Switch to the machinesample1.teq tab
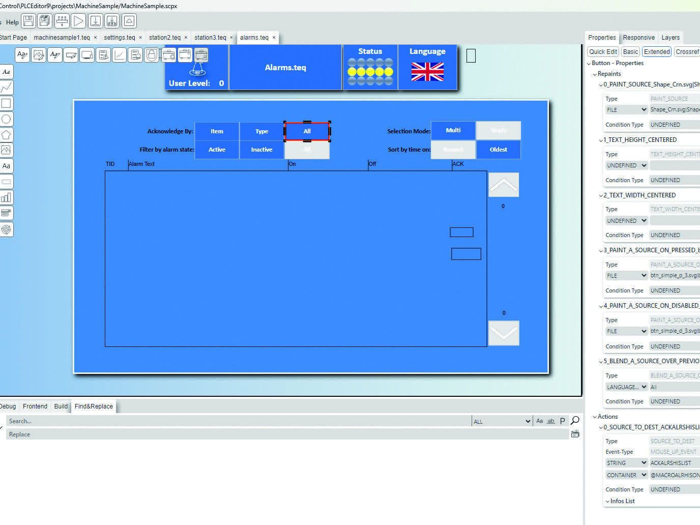Viewport: 700px width, 525px height. point(62,37)
